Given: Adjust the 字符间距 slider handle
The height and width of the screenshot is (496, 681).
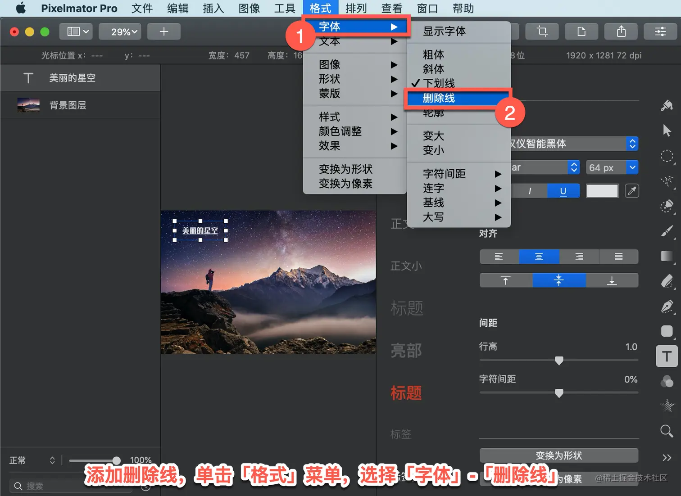Looking at the screenshot, I should pyautogui.click(x=559, y=393).
